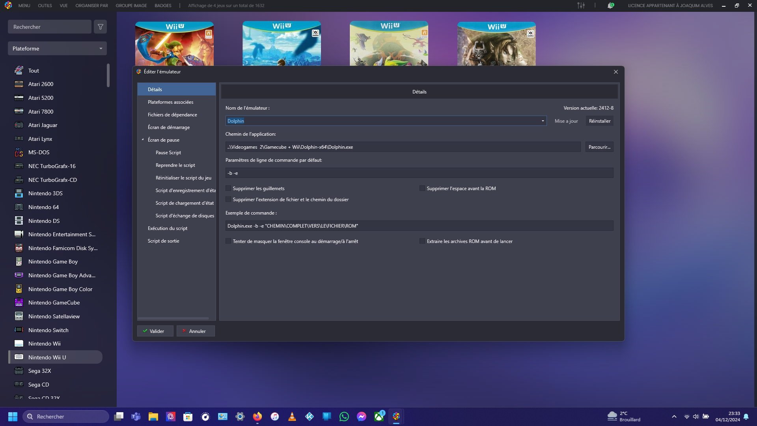Image resolution: width=757 pixels, height=426 pixels.
Task: Click the Annuler button
Action: click(x=196, y=331)
